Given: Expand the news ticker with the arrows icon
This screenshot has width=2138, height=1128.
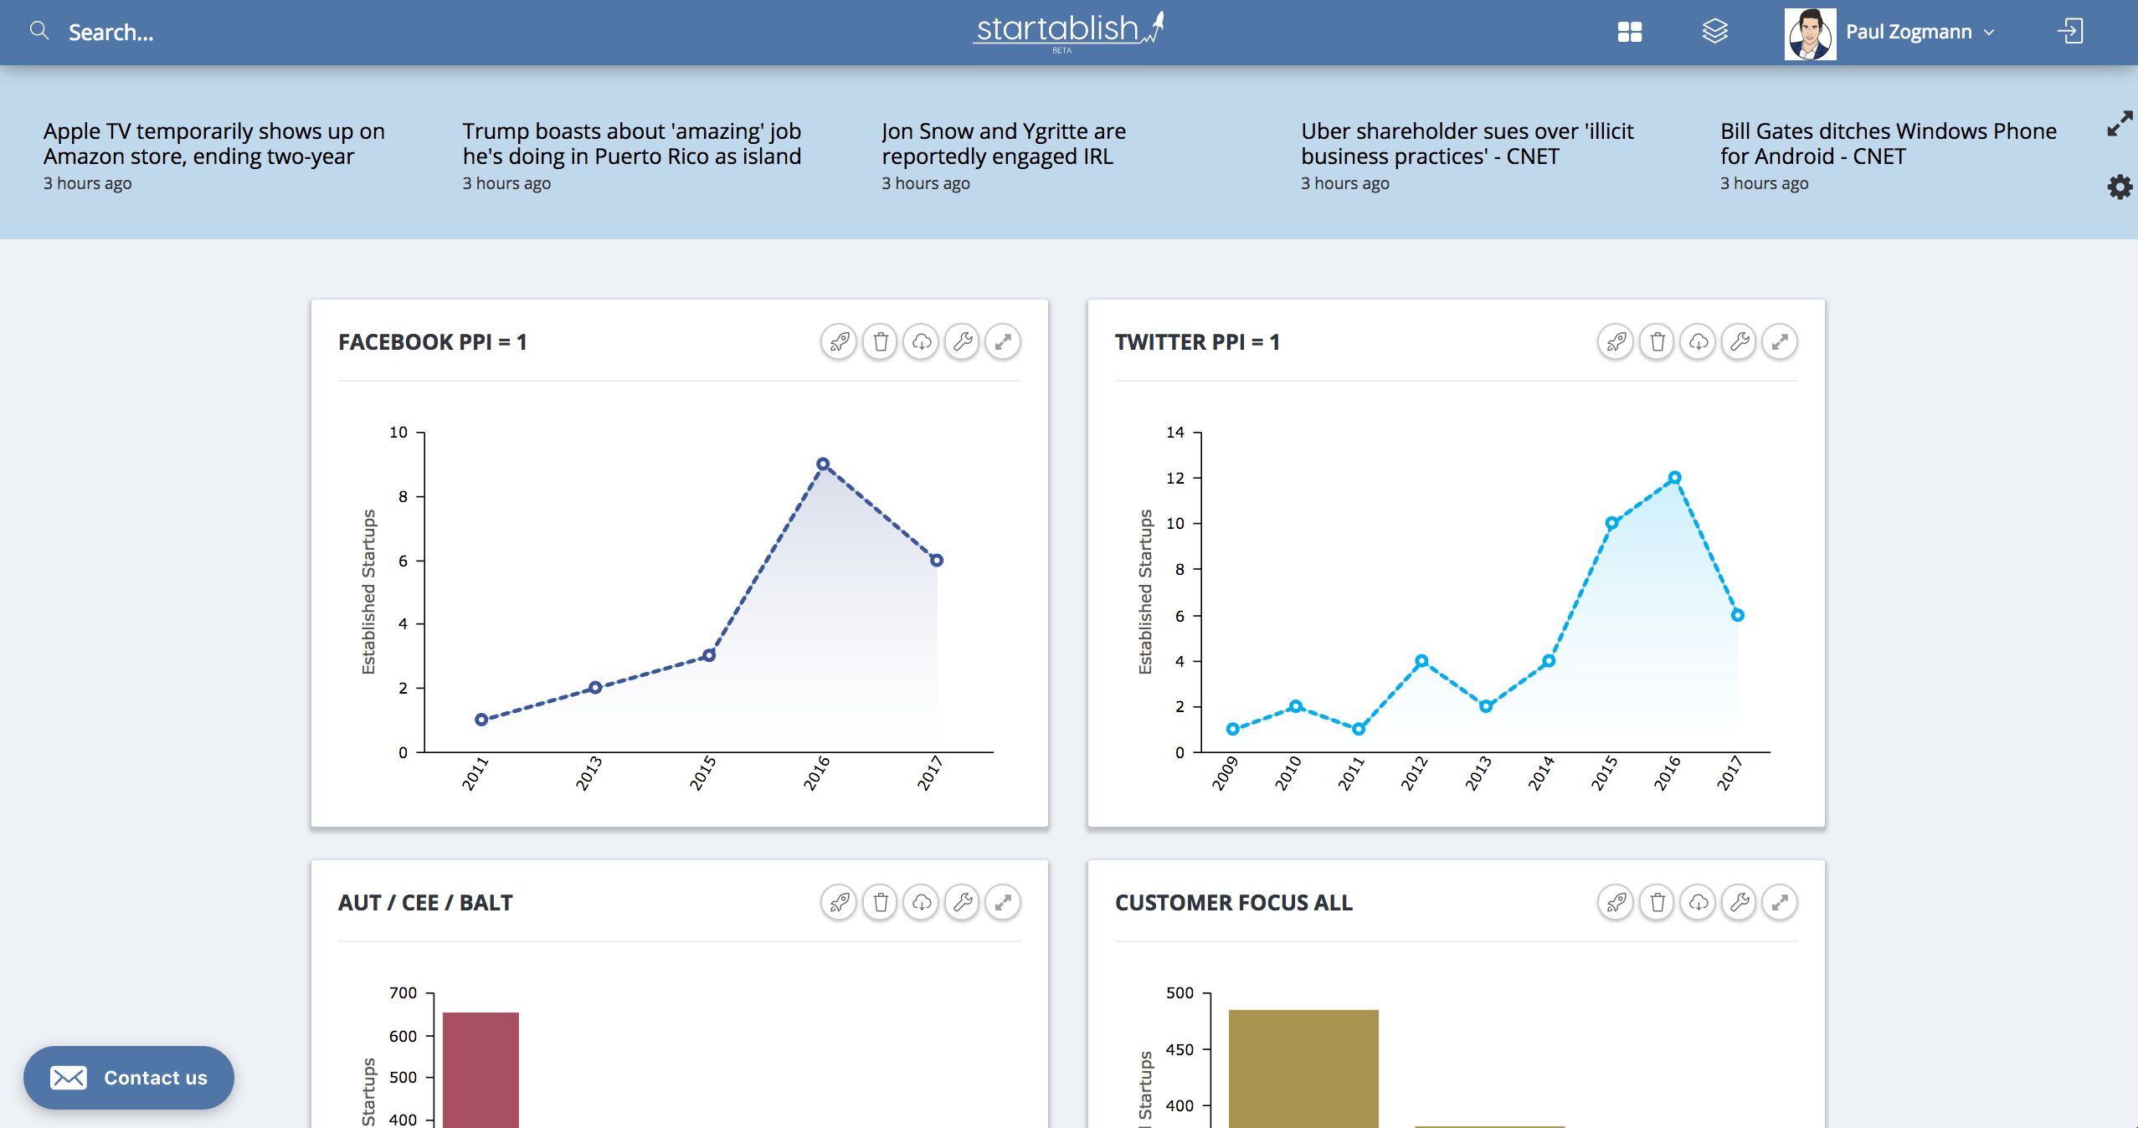Looking at the screenshot, I should point(2120,124).
